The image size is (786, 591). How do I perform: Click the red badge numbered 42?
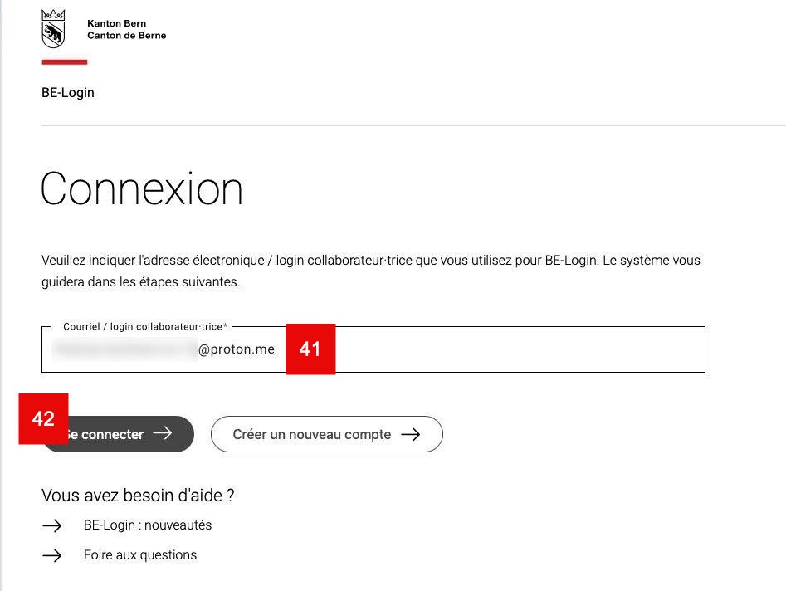click(43, 419)
